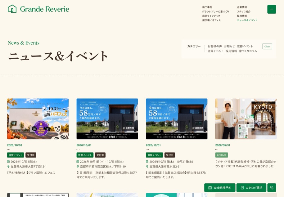Viewport: 284px width, 197px height.
Task: Open メディア掲載 KYOTO MAGAZINE article title
Action: tap(246, 164)
